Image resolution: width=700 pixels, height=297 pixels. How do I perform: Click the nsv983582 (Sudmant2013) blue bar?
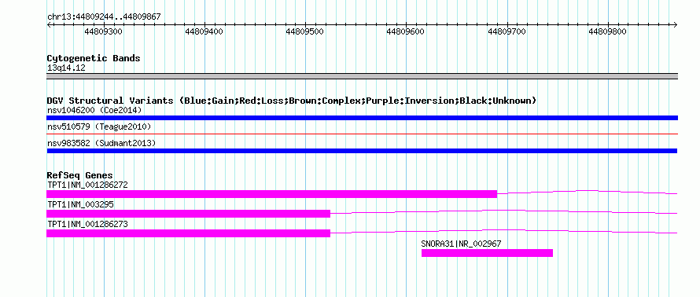(362, 151)
